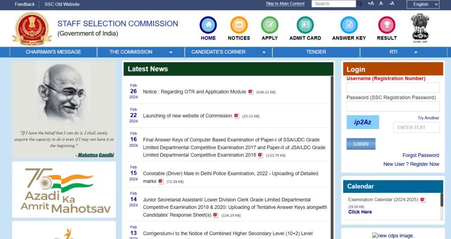Focus the Username registration number field

pyautogui.click(x=393, y=88)
